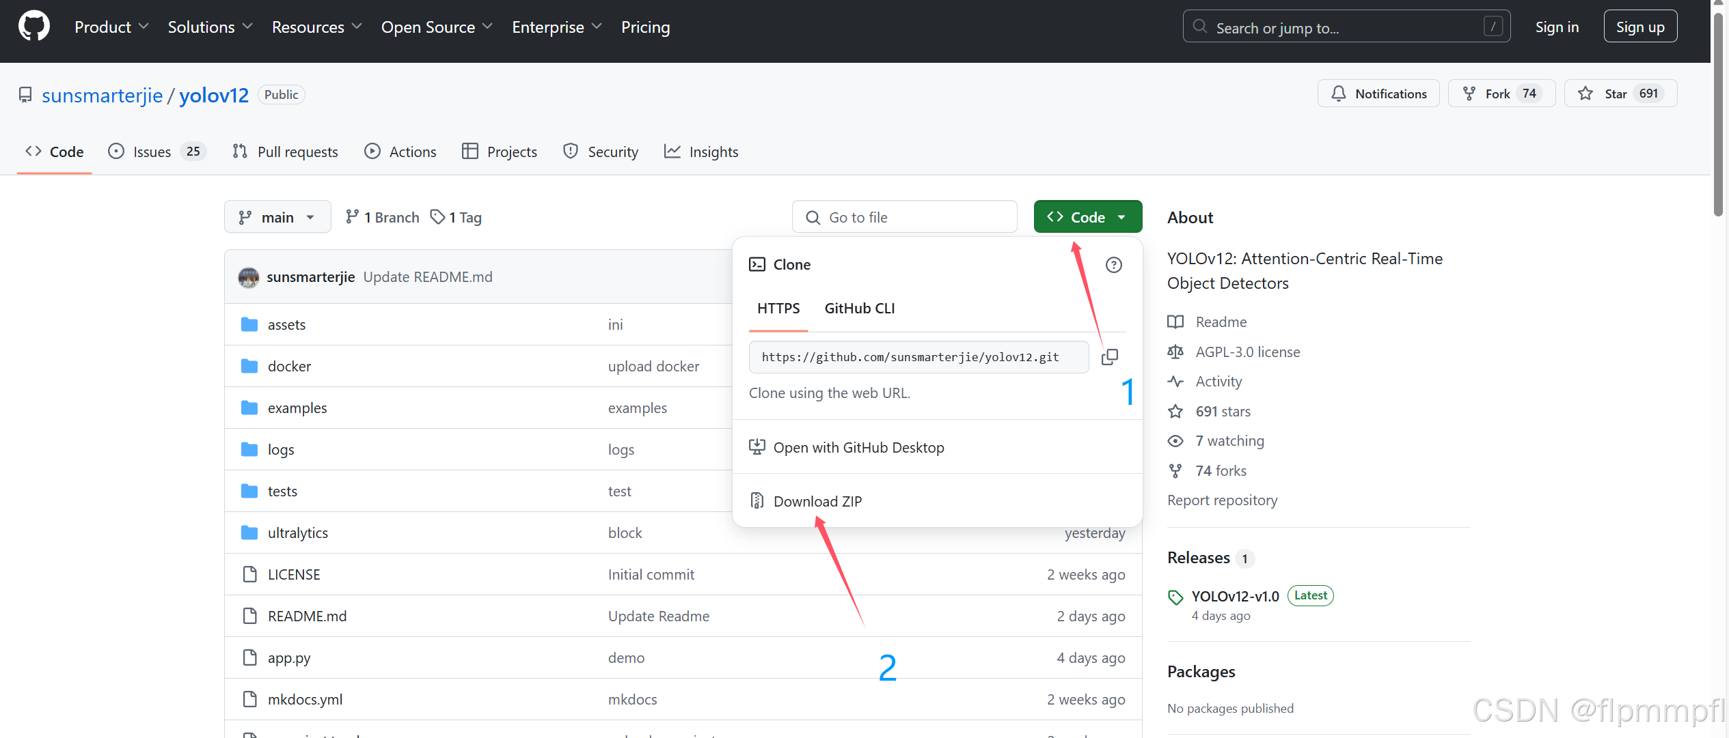Open the ultralytics folder
This screenshot has height=738, width=1729.
(297, 533)
